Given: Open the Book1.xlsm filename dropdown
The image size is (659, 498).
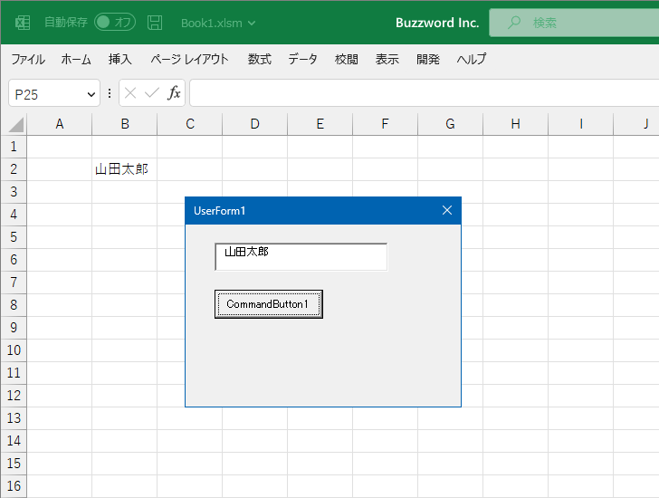Looking at the screenshot, I should click(x=217, y=24).
